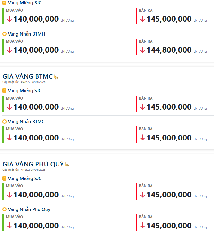
Task: Click the SJC gold bar icon in BTMC section
Action: pos(4,90)
